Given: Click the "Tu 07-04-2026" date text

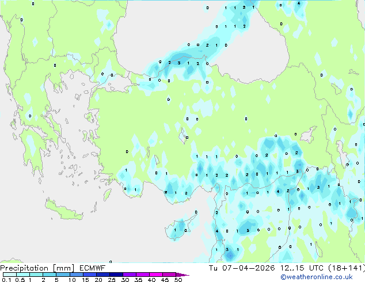Looking at the screenshot, I should [242, 268].
